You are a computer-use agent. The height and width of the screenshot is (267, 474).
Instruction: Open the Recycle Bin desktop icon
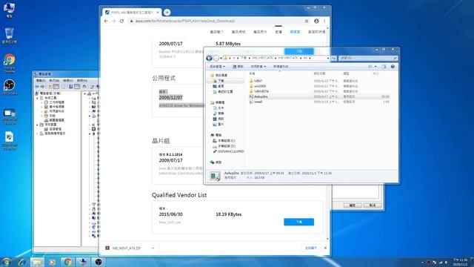(9, 36)
